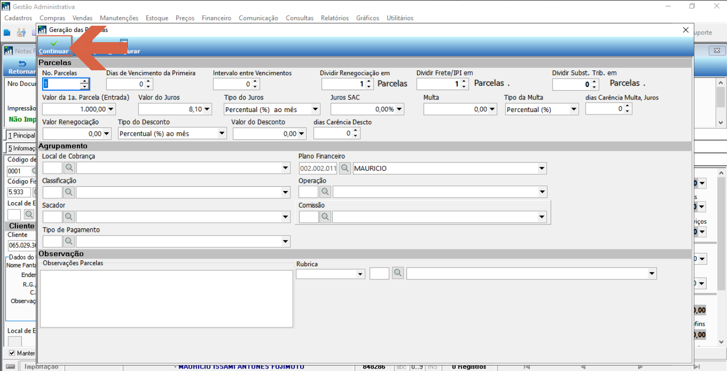
Task: Open the lookup magnifier for Operação
Action: [x=325, y=192]
